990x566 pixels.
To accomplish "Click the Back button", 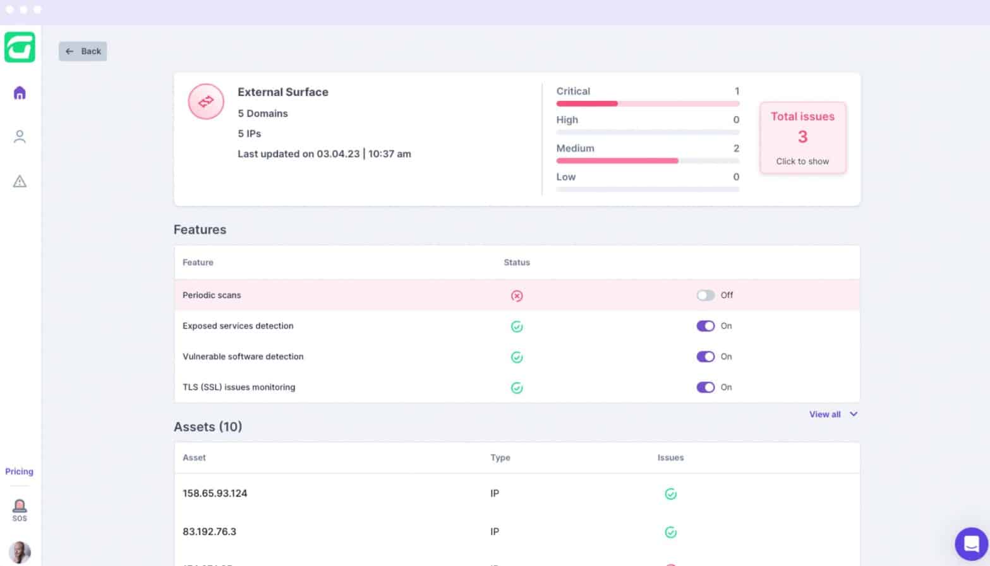I will 83,51.
